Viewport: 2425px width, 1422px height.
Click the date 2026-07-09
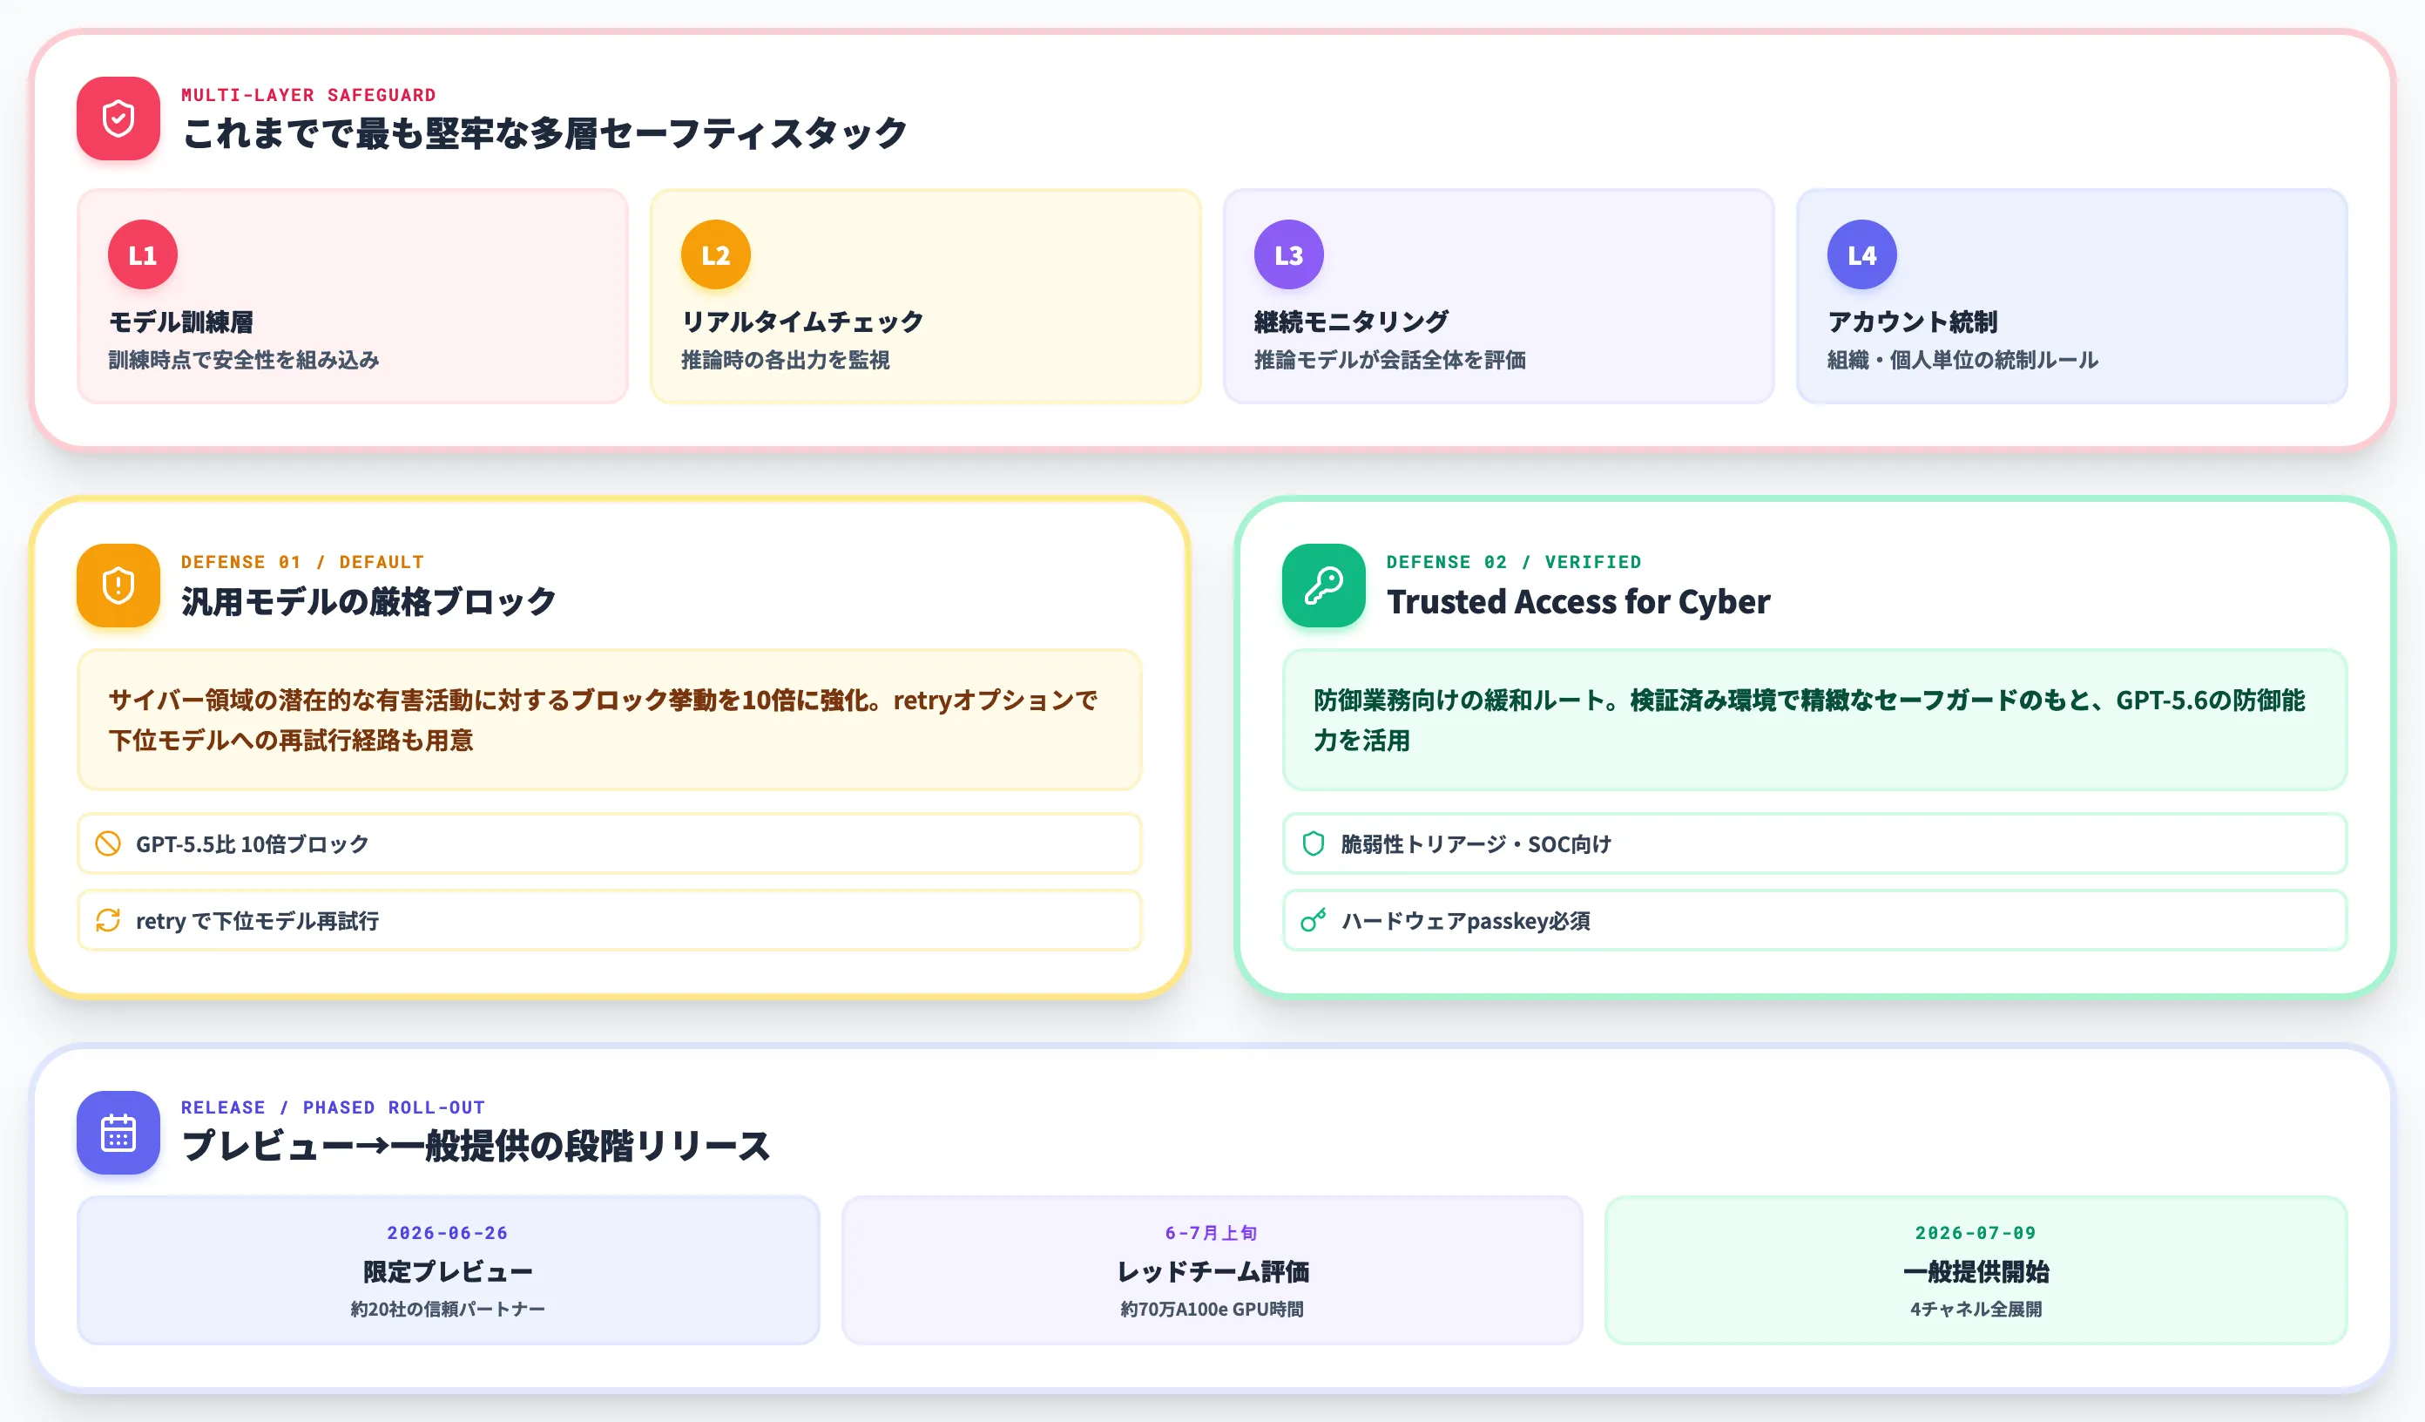[x=1976, y=1233]
